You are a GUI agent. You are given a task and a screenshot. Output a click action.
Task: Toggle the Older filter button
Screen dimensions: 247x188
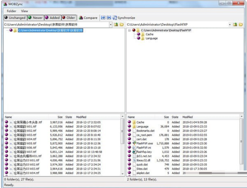69,18
